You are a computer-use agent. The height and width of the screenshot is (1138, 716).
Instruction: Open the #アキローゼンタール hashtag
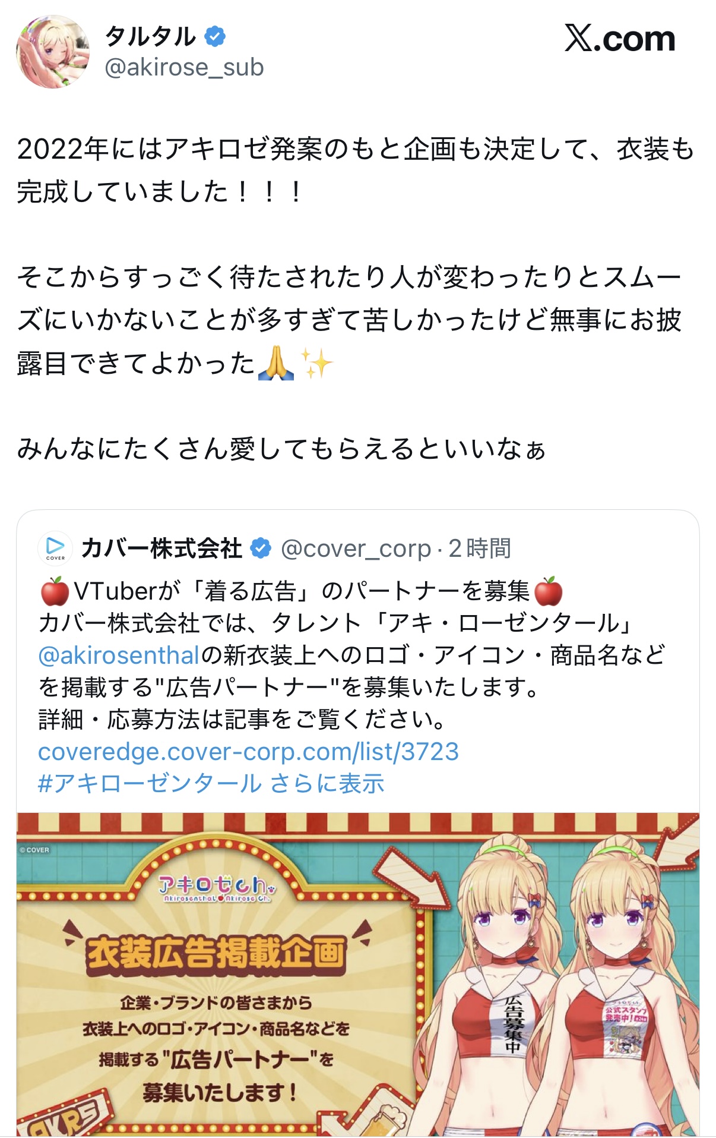150,783
